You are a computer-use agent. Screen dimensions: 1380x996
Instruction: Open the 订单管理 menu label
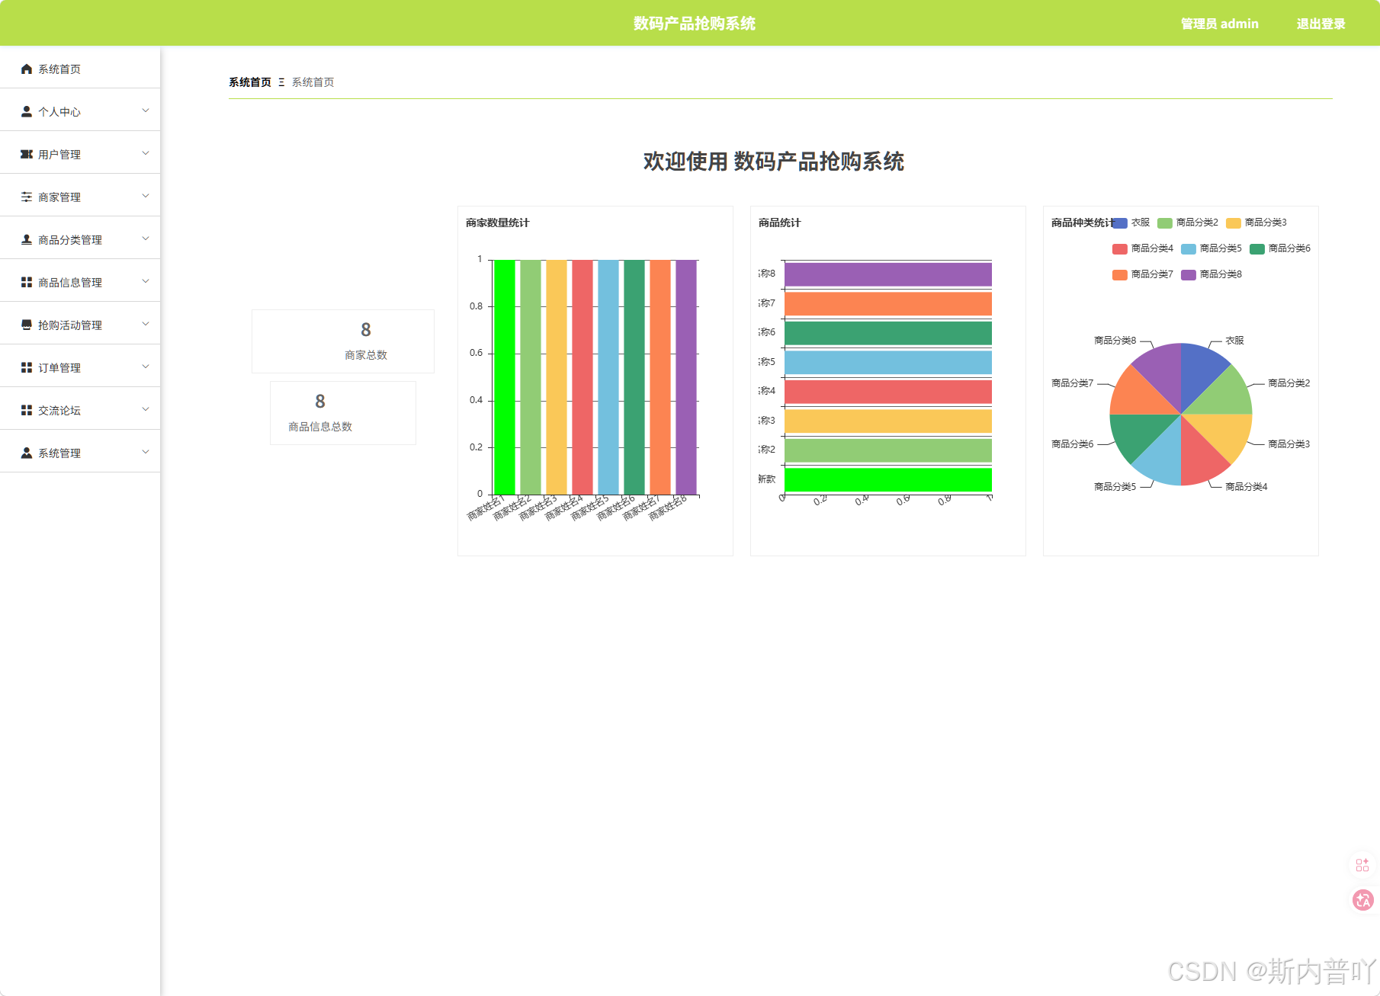(x=59, y=368)
